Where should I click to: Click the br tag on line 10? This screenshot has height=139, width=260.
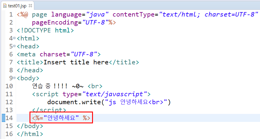pyautogui.click(x=95, y=86)
